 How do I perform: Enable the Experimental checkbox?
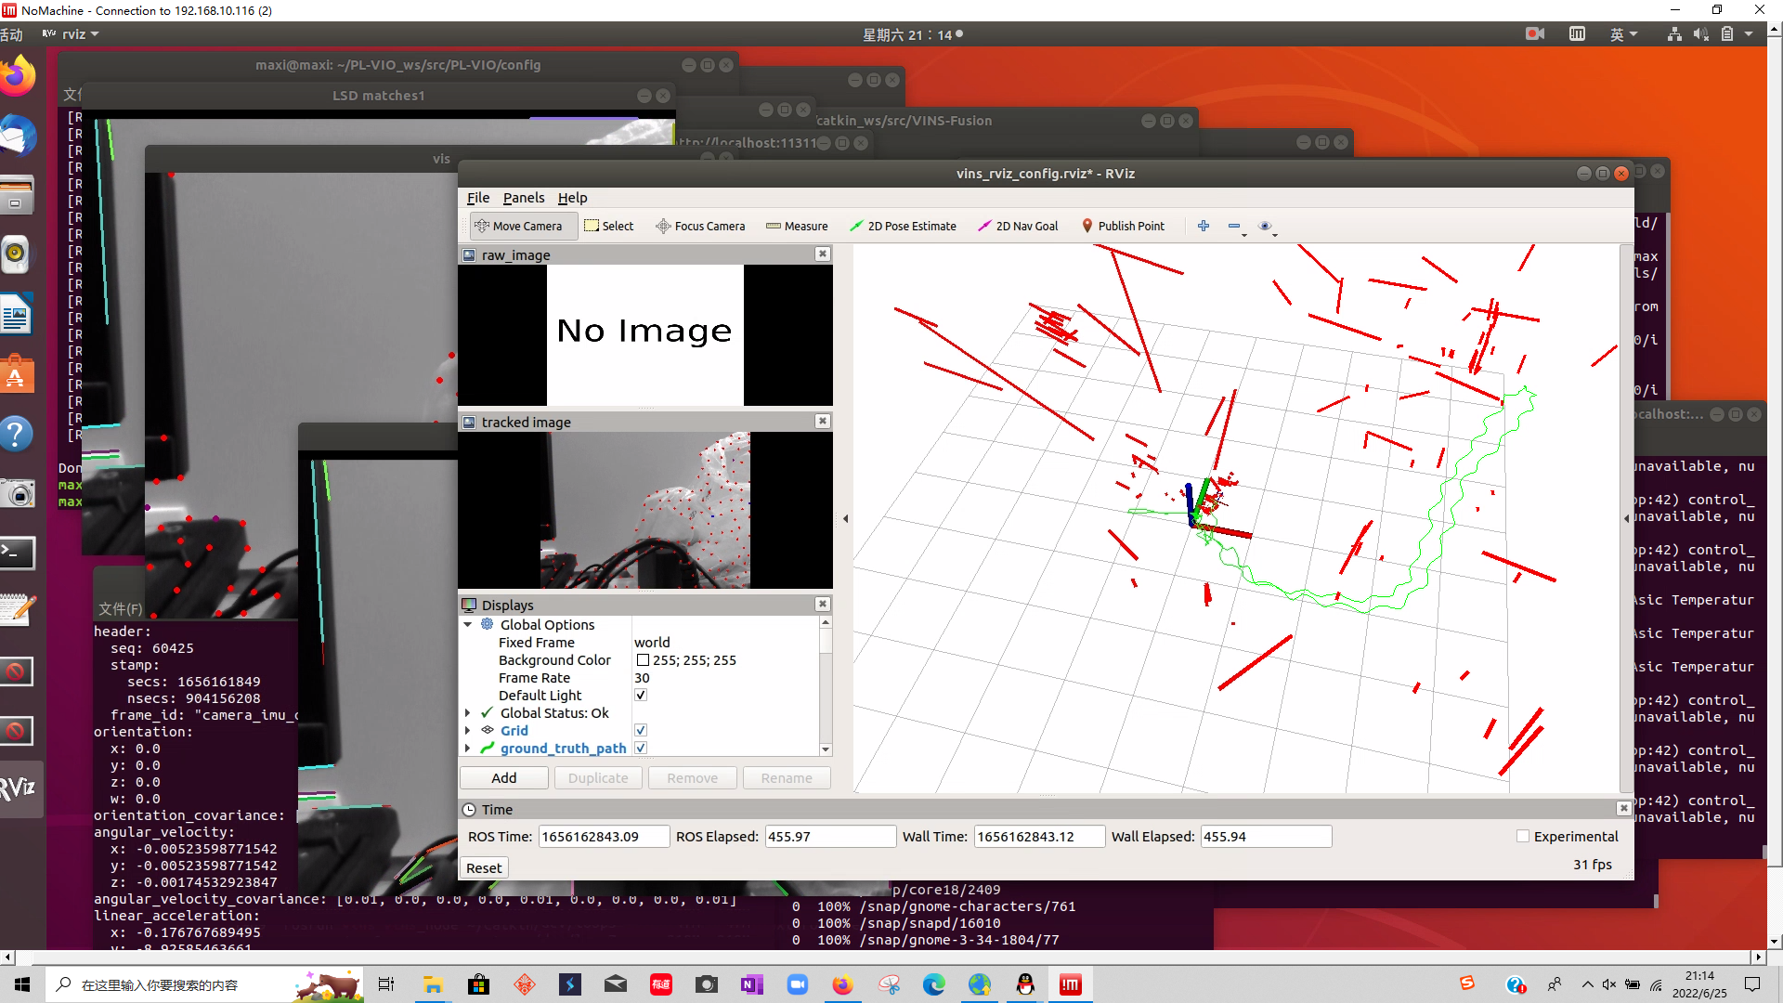tap(1523, 837)
